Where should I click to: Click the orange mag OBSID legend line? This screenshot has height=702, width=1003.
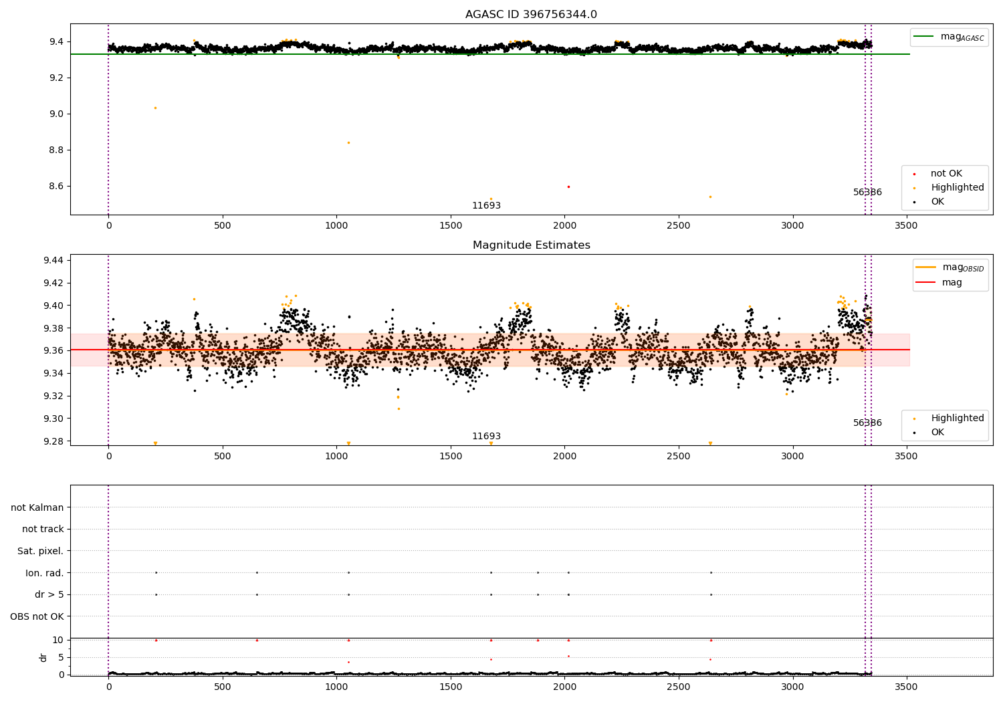(x=925, y=267)
